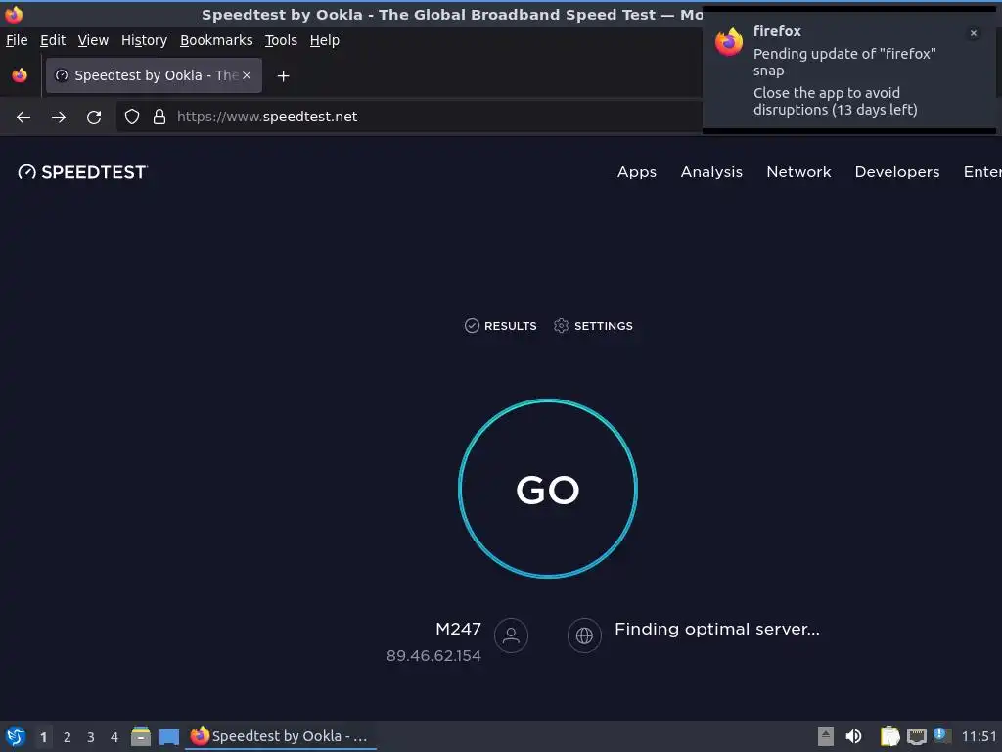This screenshot has height=752, width=1002.
Task: Click the Finding optimal server text
Action: click(x=717, y=629)
